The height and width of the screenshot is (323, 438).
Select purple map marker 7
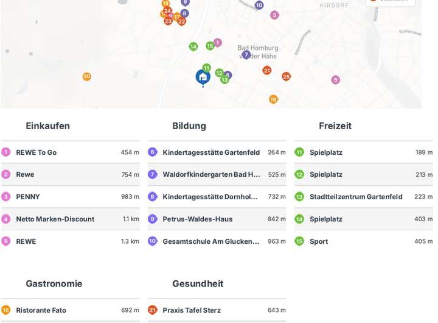tap(246, 55)
